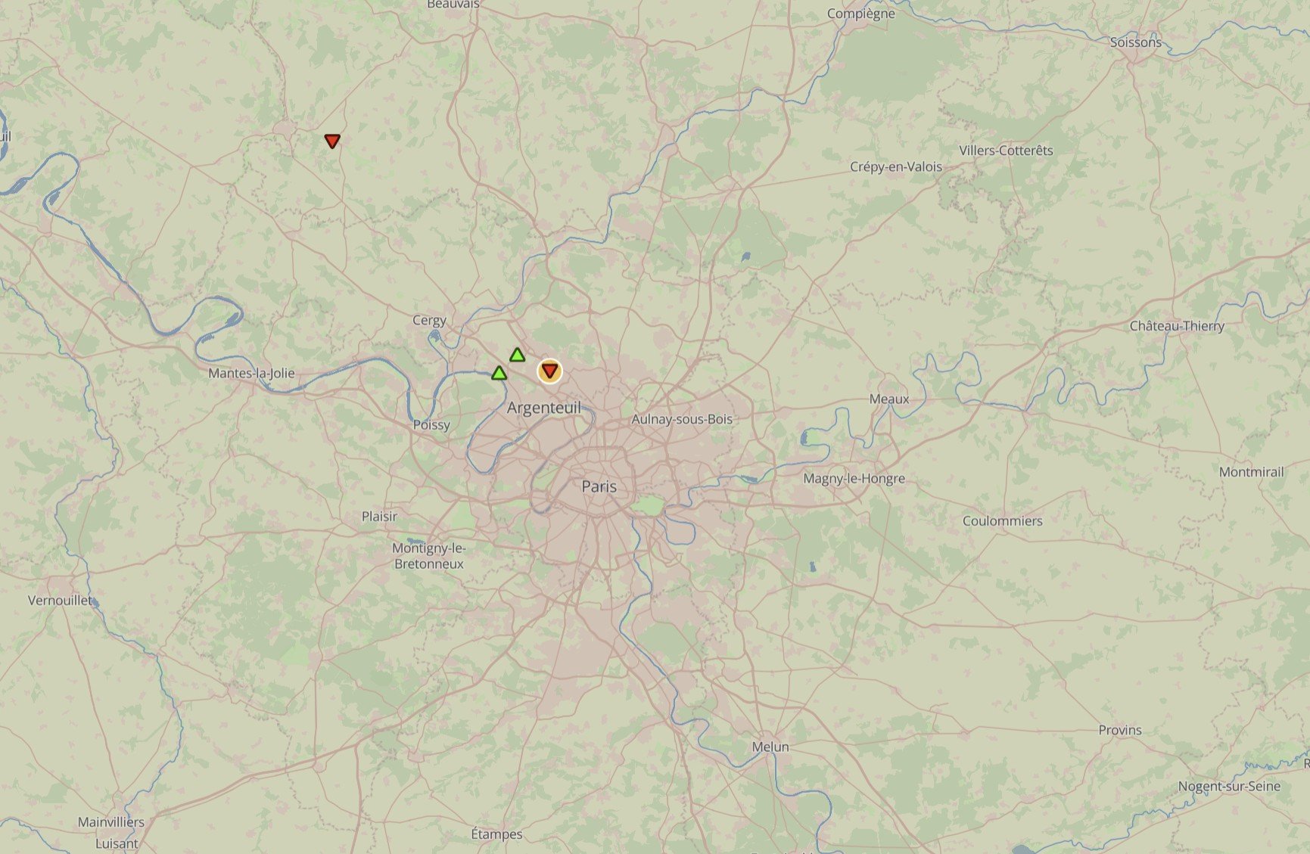Click the Argenteuil map label
Viewport: 1310px width, 854px height.
pos(544,408)
